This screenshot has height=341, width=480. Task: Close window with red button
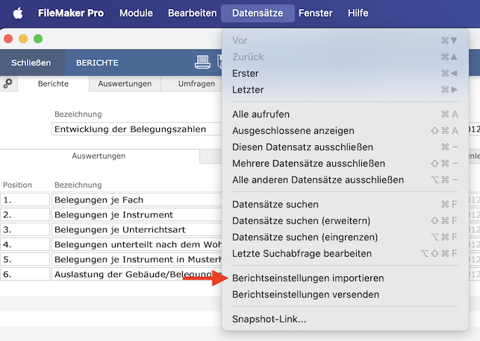(8, 39)
